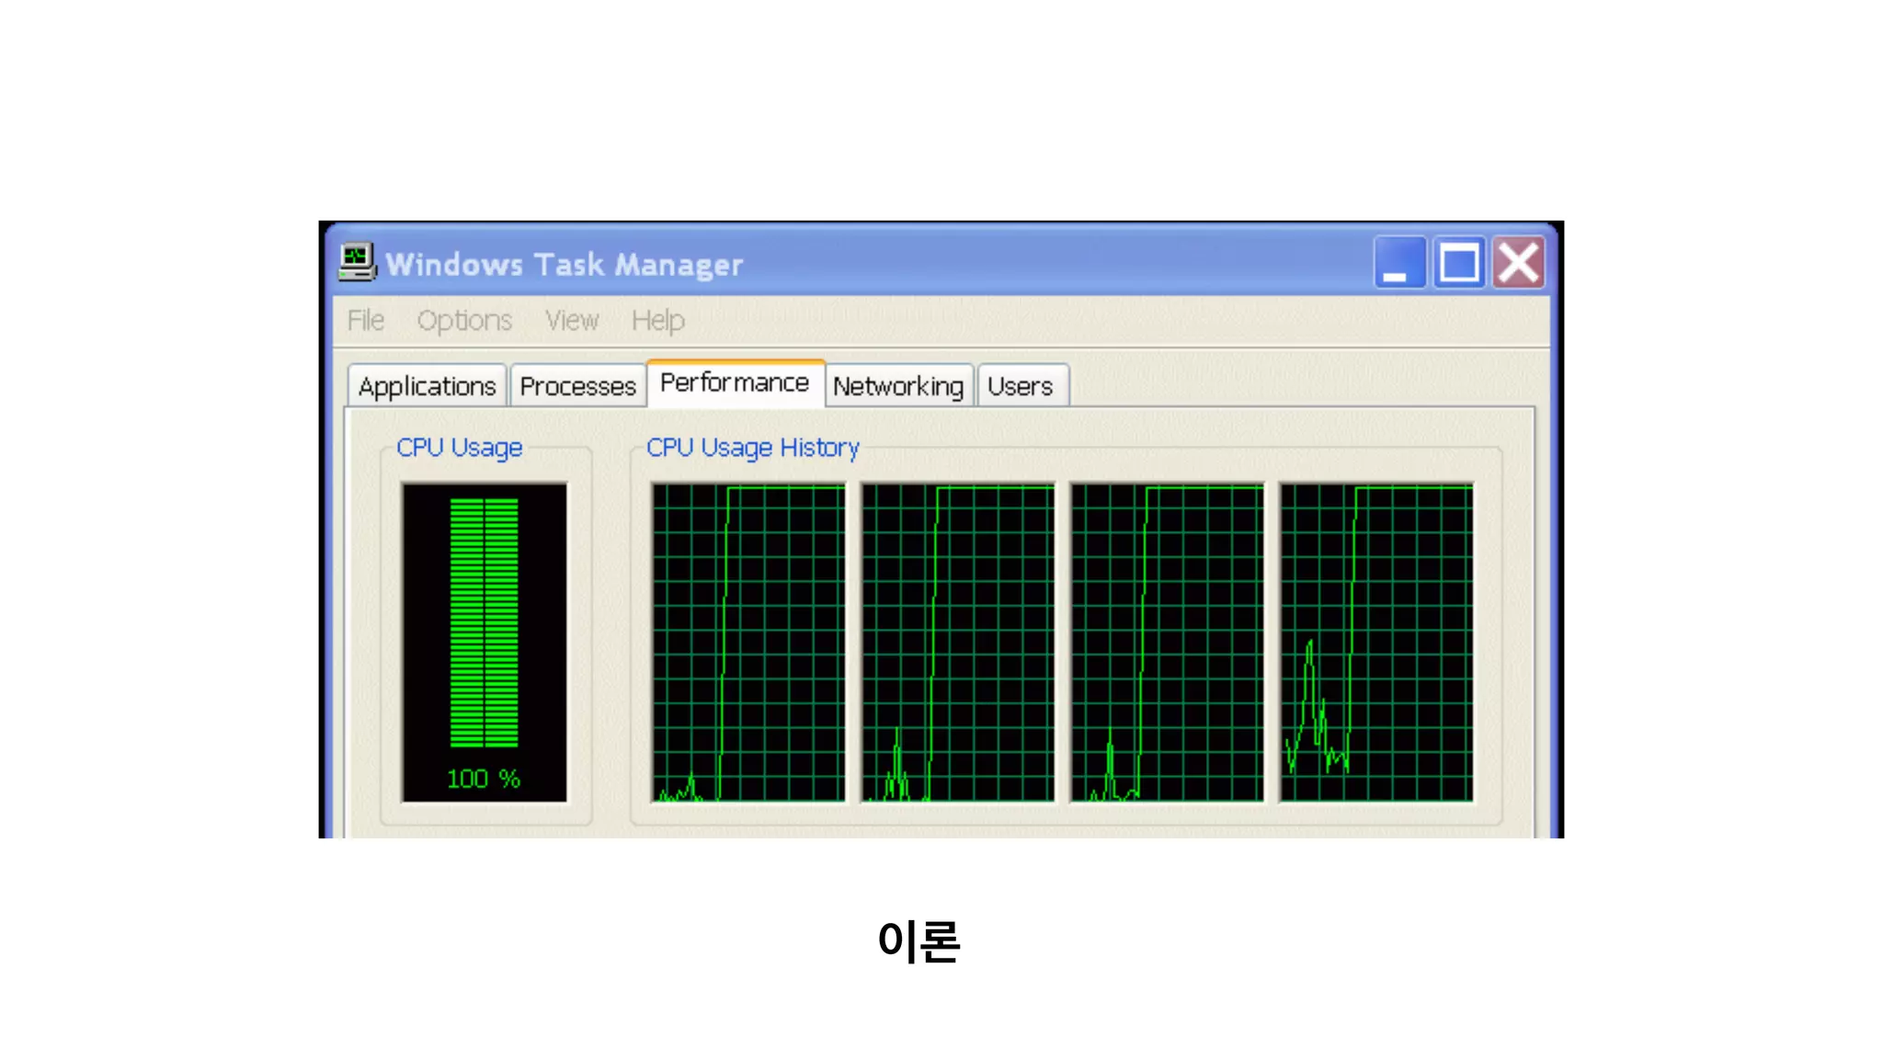Click the 100 % CPU usage readout
This screenshot has height=1059, width=1883.
point(484,779)
